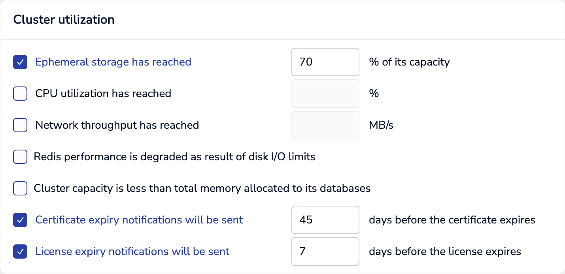Check the Redis performance degraded checkbox
The image size is (565, 274).
click(x=20, y=157)
